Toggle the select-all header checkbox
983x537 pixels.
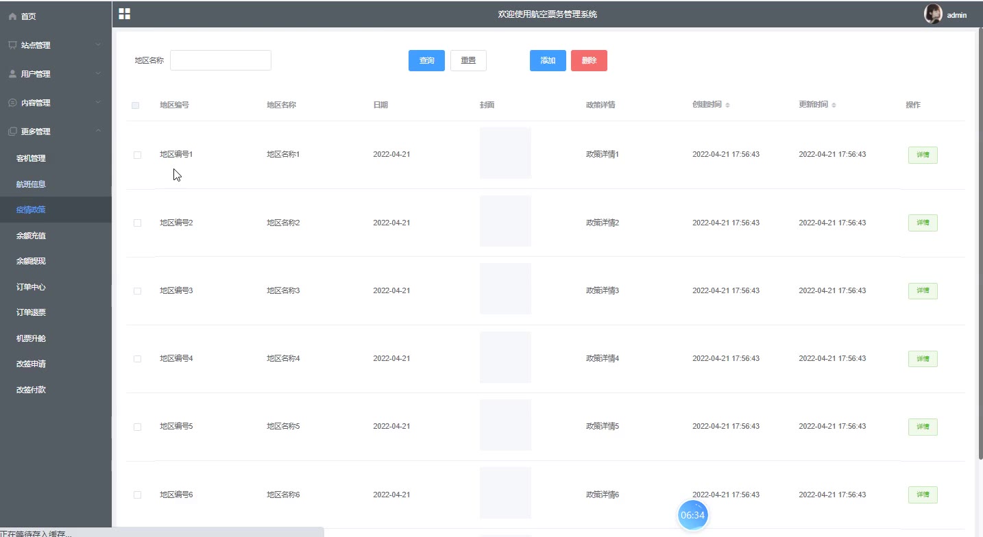coord(136,105)
